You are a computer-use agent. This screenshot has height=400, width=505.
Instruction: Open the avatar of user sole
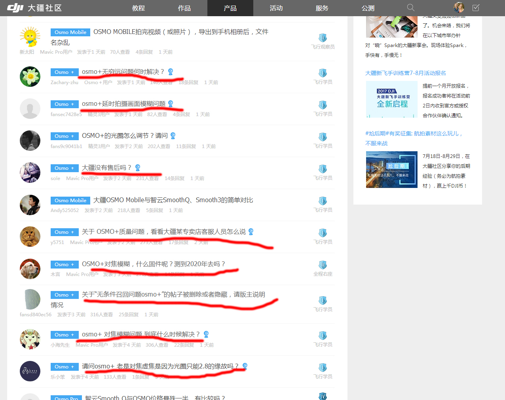[30, 173]
